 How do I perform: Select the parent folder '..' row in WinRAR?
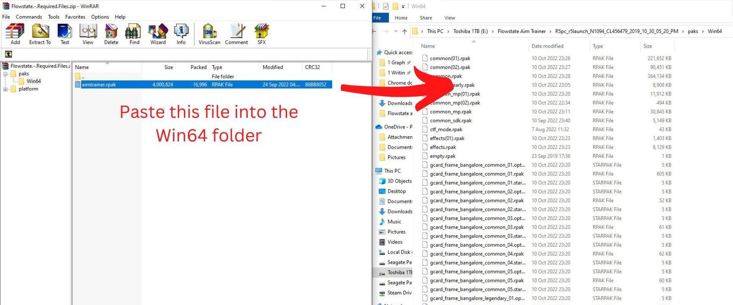click(x=203, y=77)
